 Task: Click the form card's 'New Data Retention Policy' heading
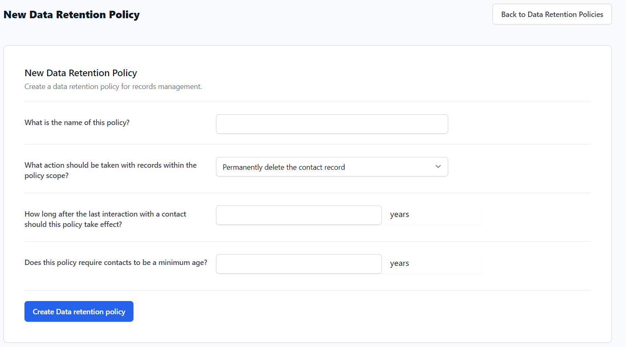coord(81,73)
